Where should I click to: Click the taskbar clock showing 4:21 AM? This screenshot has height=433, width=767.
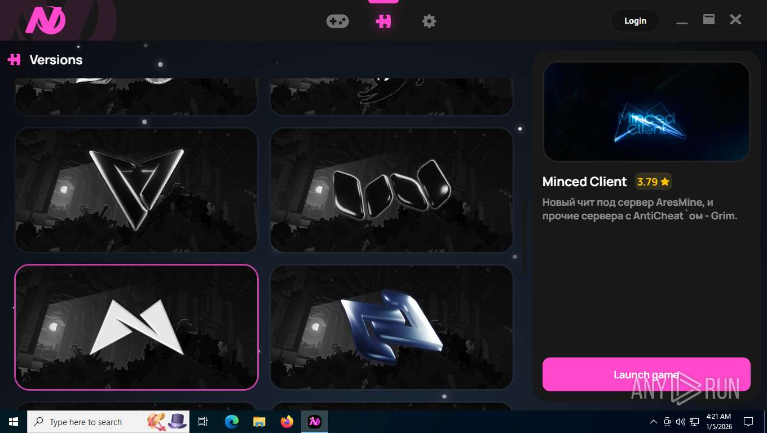(718, 422)
